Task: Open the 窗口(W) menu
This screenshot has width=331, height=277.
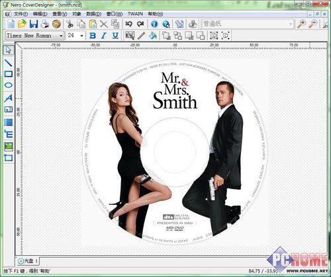Action: click(115, 14)
